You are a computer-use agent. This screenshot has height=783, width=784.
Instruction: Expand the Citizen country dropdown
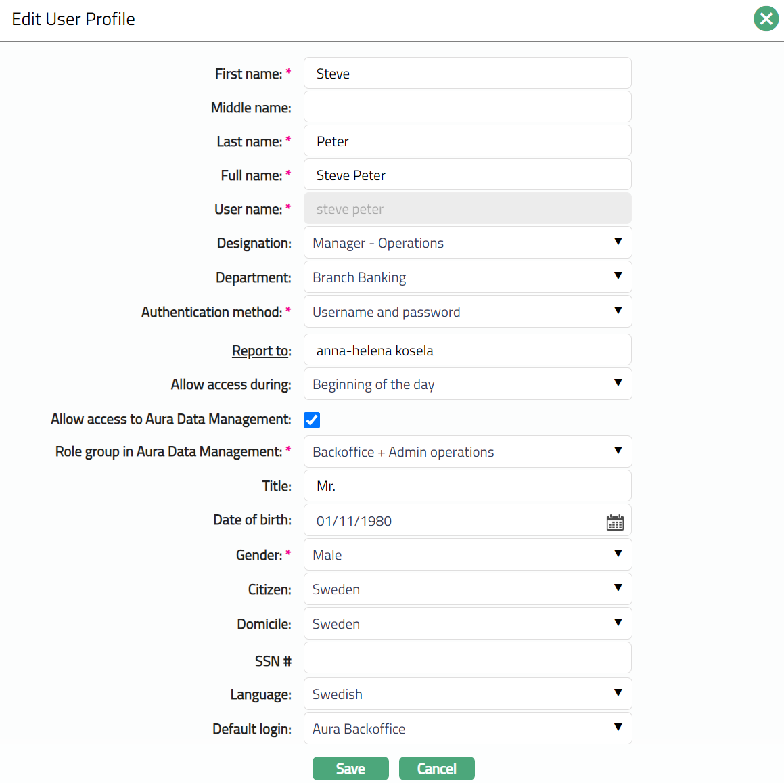pos(467,589)
